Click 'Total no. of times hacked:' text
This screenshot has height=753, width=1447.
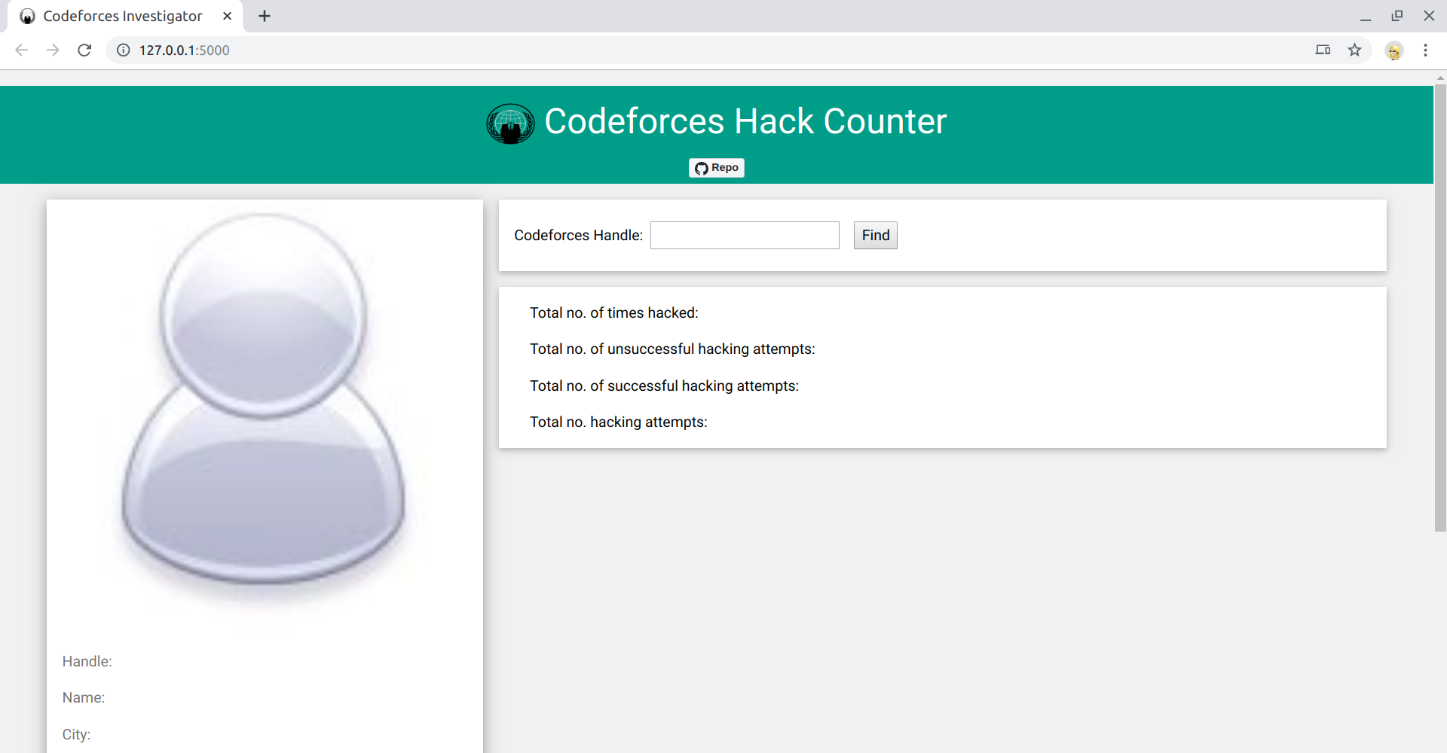(613, 312)
